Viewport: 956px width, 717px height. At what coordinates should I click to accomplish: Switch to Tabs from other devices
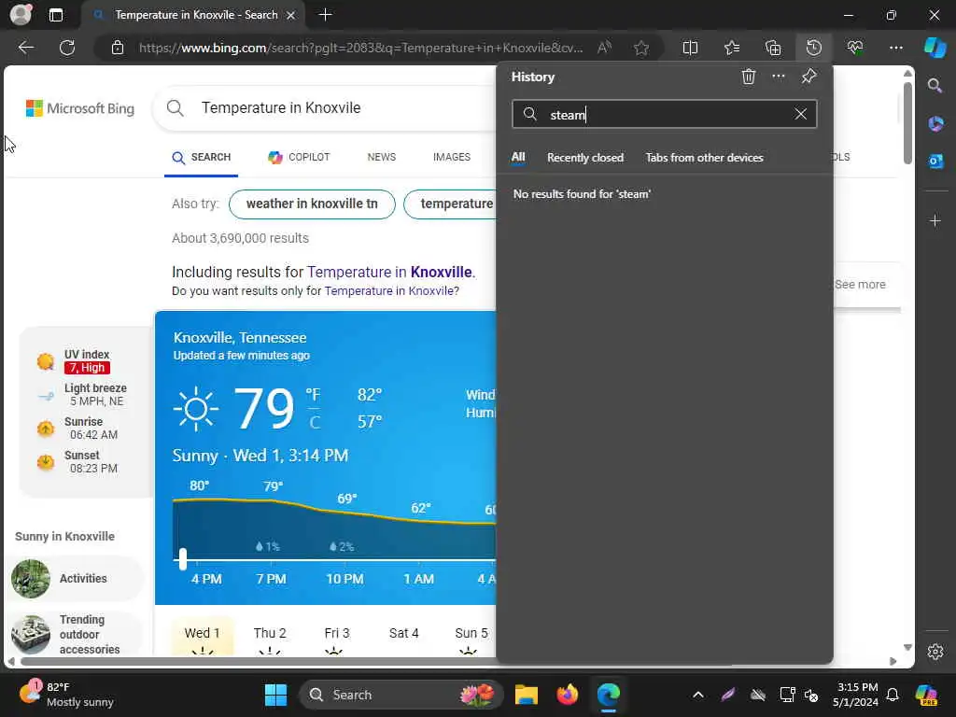[x=704, y=157]
